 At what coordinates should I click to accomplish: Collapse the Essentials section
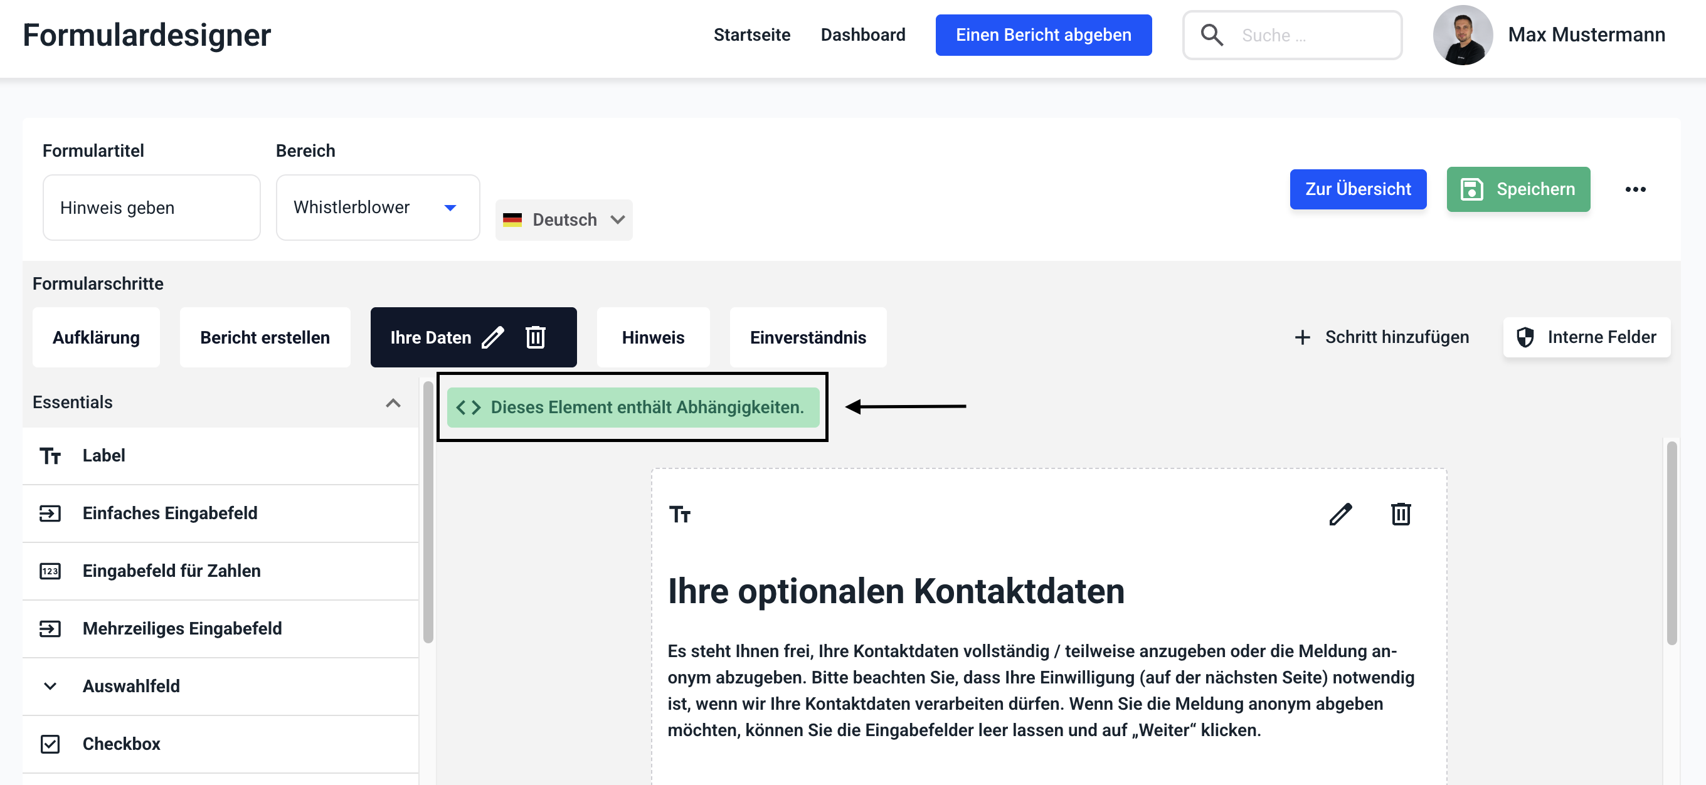pos(393,403)
